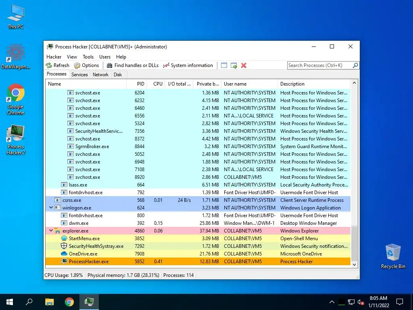Screen dimensions: 413x310
Task: Open the View menu
Action: pos(72,57)
